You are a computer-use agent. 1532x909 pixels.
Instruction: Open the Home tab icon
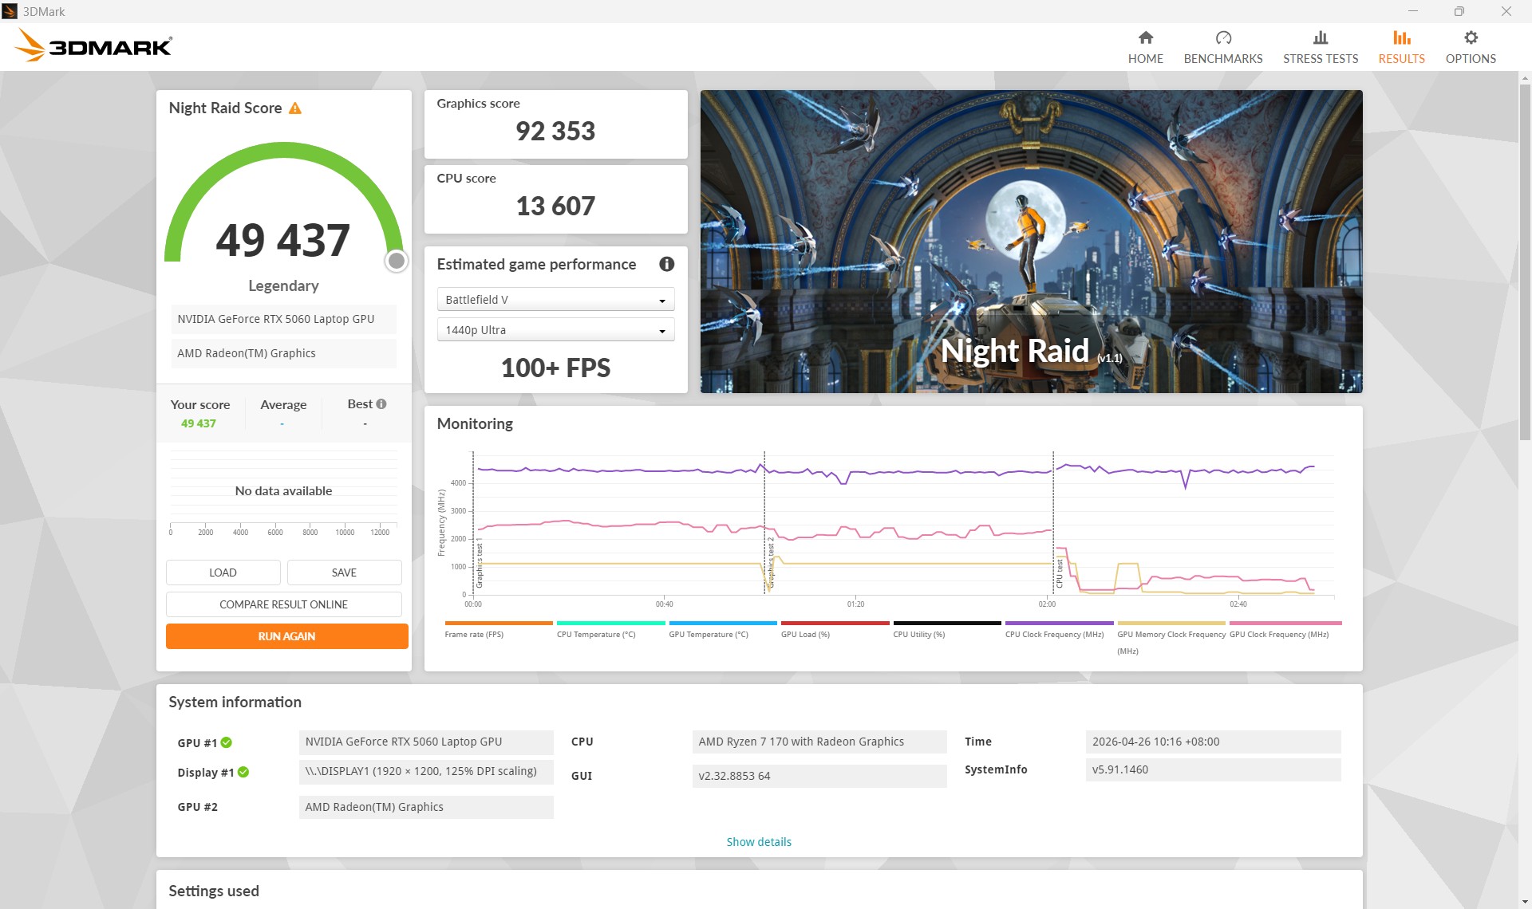point(1145,37)
